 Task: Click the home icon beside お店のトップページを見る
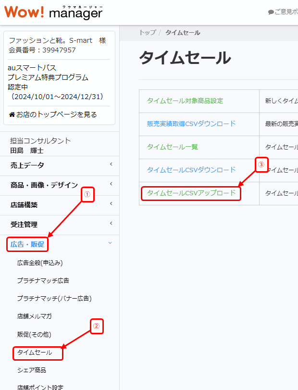point(12,114)
